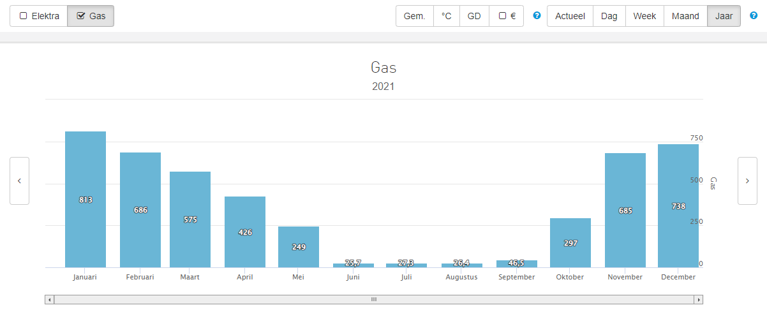Viewport: 767px width, 312px height.
Task: Select the Week period tab
Action: point(644,16)
